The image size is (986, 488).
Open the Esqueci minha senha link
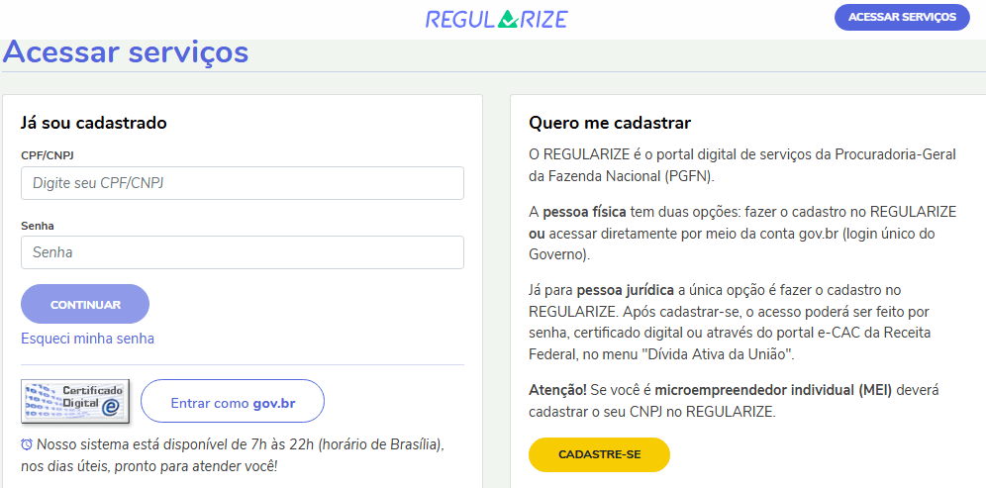coord(87,339)
